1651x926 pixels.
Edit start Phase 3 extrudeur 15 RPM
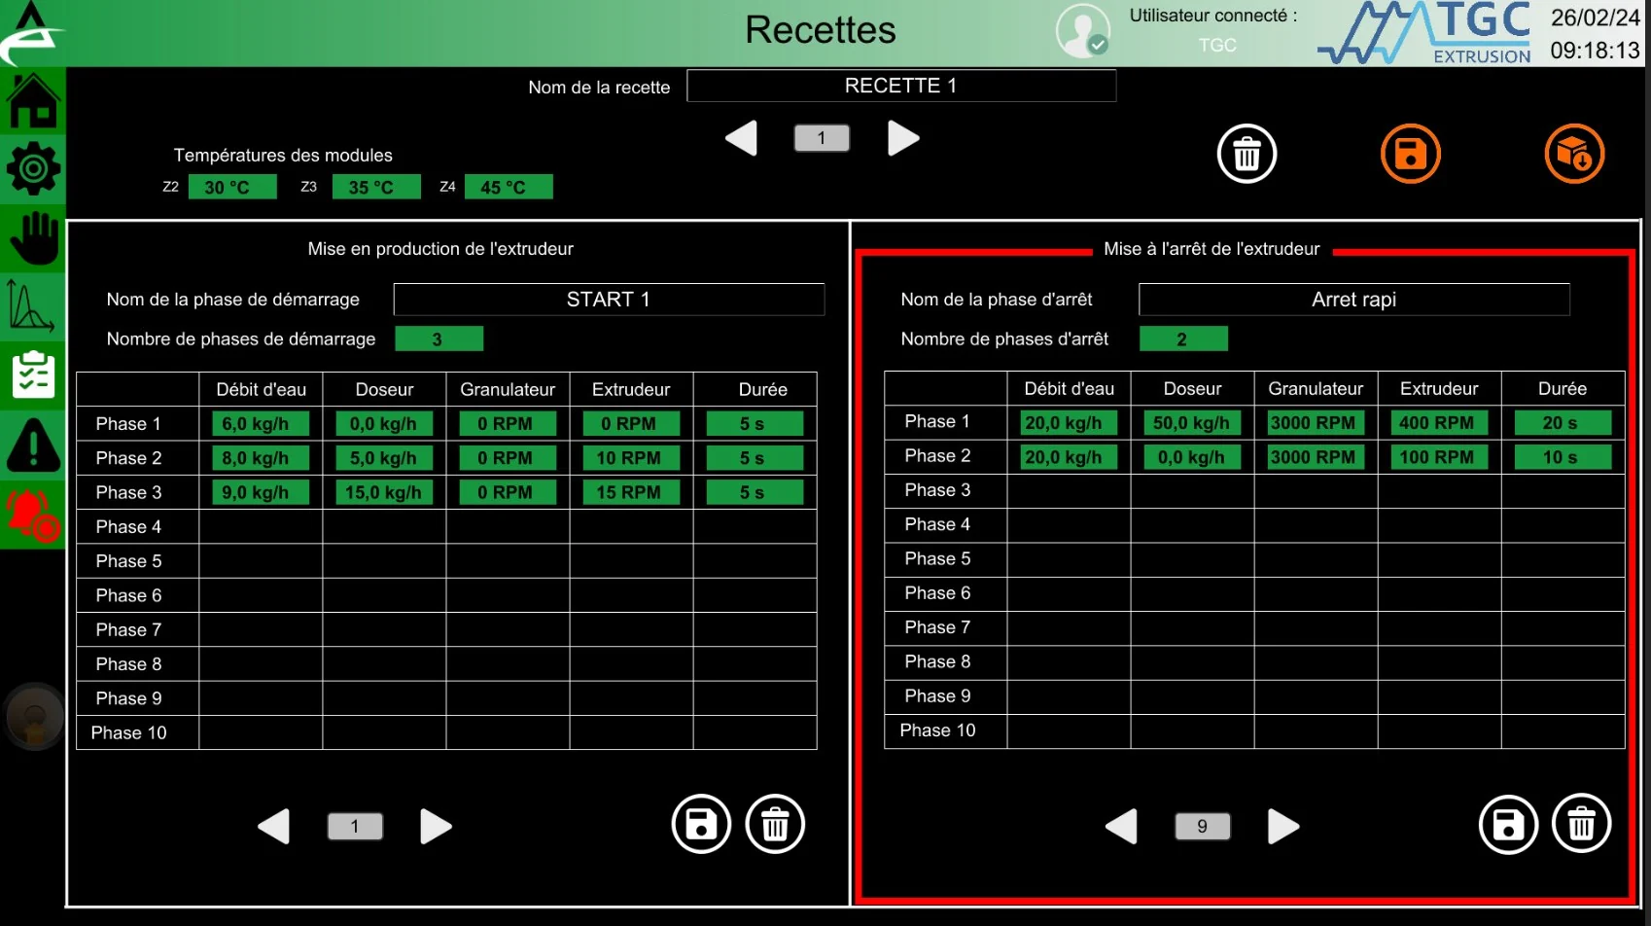click(631, 492)
